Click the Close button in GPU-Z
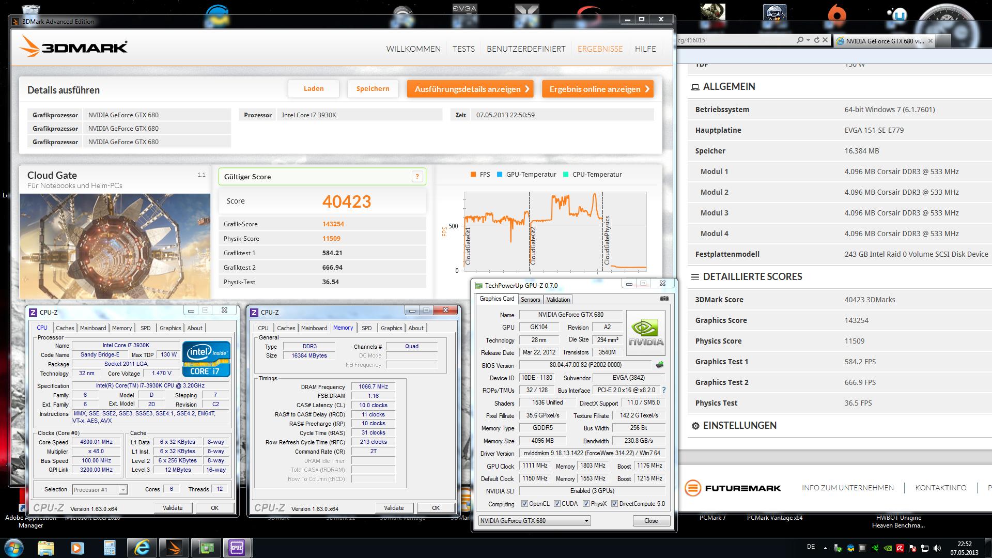 pyautogui.click(x=651, y=521)
